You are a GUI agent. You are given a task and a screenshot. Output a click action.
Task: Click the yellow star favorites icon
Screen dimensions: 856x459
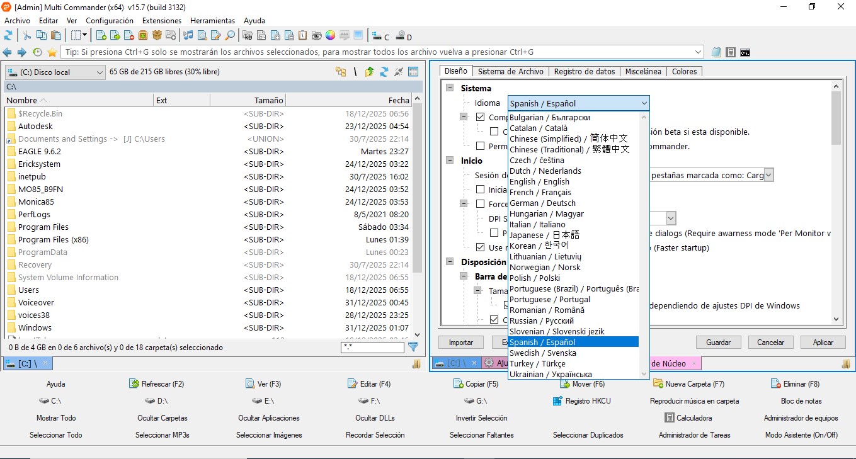coord(52,52)
